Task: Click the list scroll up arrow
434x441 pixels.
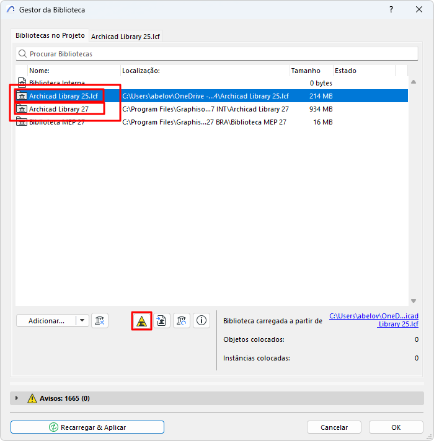Action: coord(414,82)
